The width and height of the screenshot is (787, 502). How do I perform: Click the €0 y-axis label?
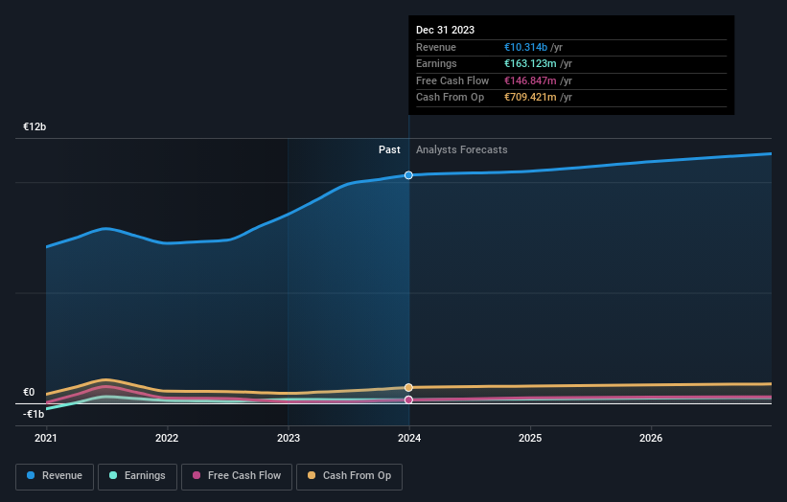pyautogui.click(x=29, y=392)
